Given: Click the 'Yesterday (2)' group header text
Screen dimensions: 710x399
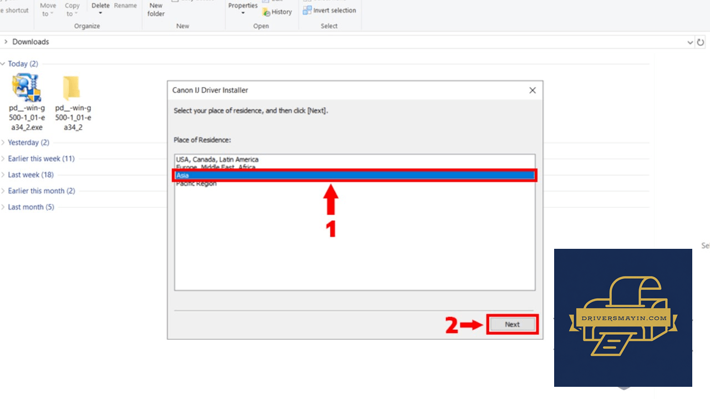Looking at the screenshot, I should (x=28, y=142).
